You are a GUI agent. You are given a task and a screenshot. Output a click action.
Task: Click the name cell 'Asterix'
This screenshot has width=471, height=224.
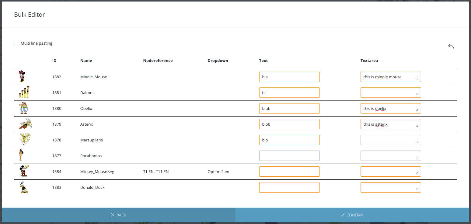tap(87, 124)
